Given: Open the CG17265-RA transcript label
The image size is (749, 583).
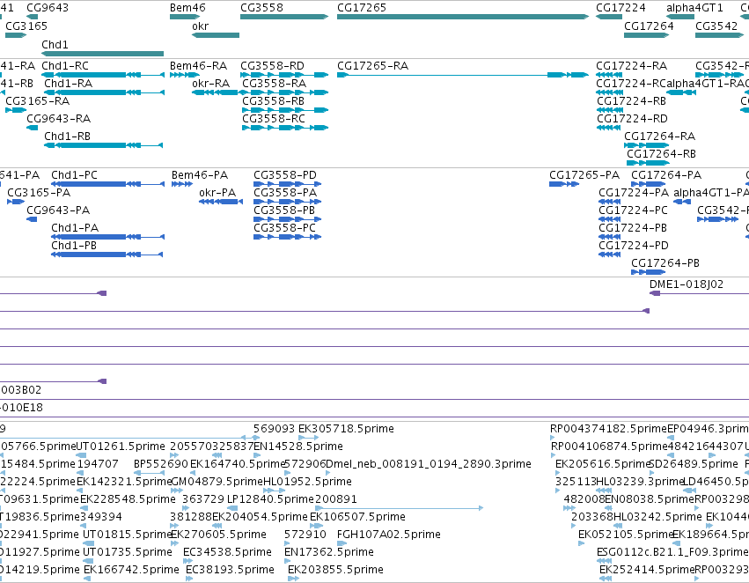Looking at the screenshot, I should pyautogui.click(x=372, y=65).
